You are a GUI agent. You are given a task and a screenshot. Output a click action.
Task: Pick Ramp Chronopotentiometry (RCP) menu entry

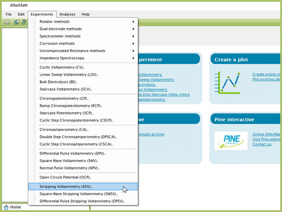point(83,106)
